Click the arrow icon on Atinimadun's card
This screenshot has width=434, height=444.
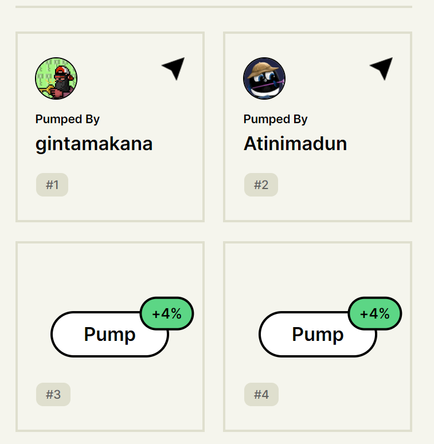click(x=381, y=69)
